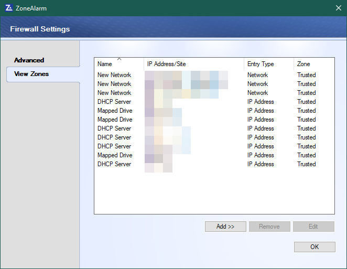Switch to the Advanced tab
Image resolution: width=347 pixels, height=269 pixels.
[29, 60]
